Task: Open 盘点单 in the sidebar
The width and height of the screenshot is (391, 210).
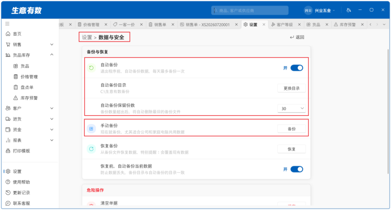Action: tap(27, 87)
